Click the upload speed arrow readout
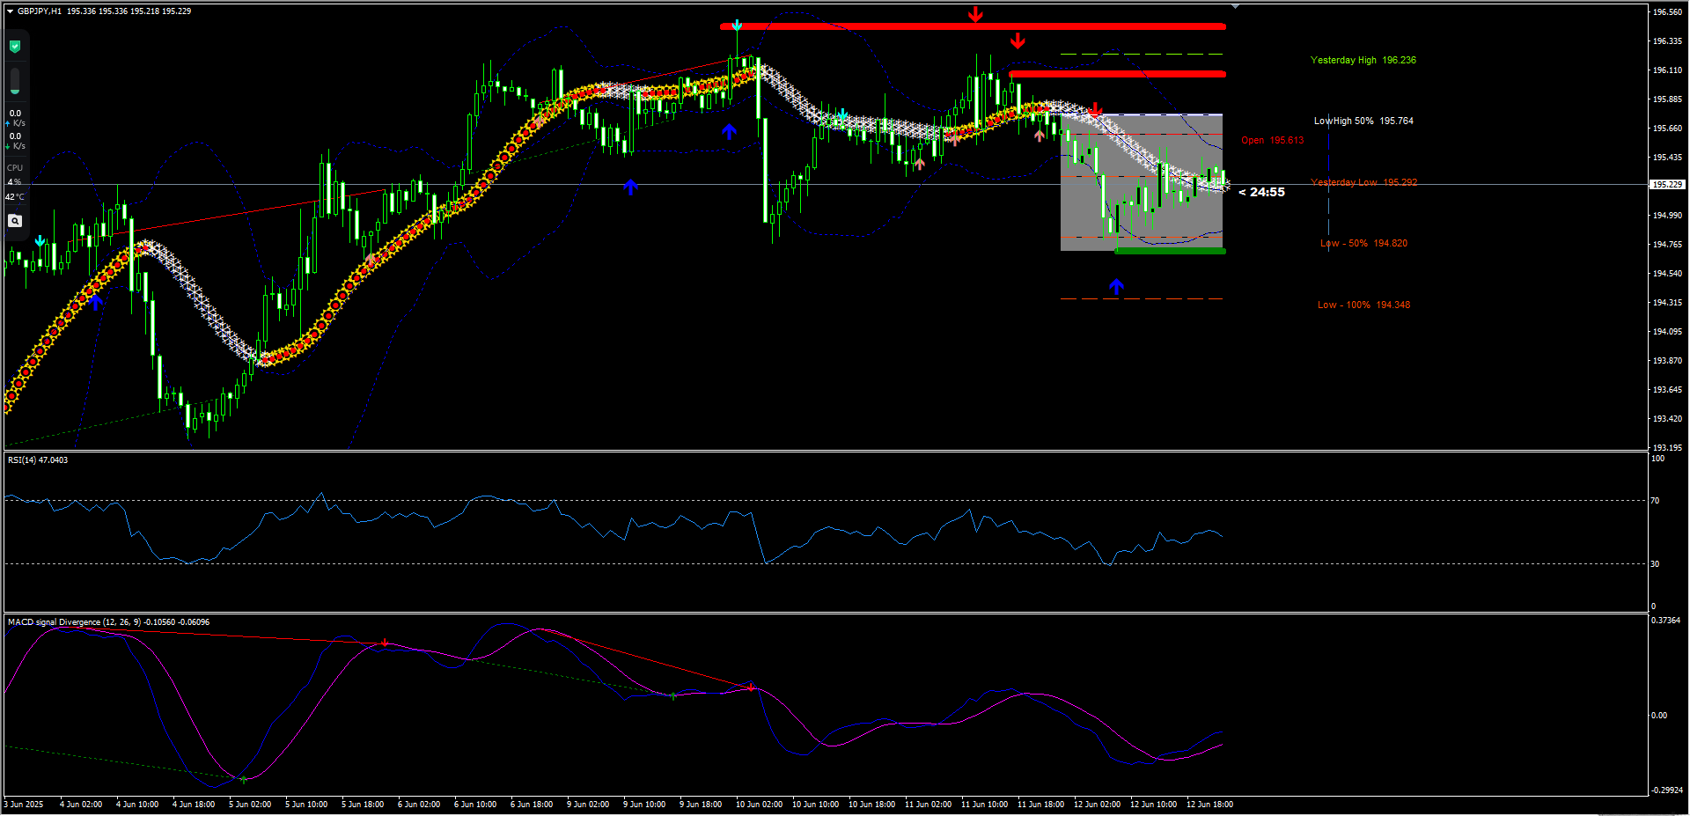 [x=15, y=118]
